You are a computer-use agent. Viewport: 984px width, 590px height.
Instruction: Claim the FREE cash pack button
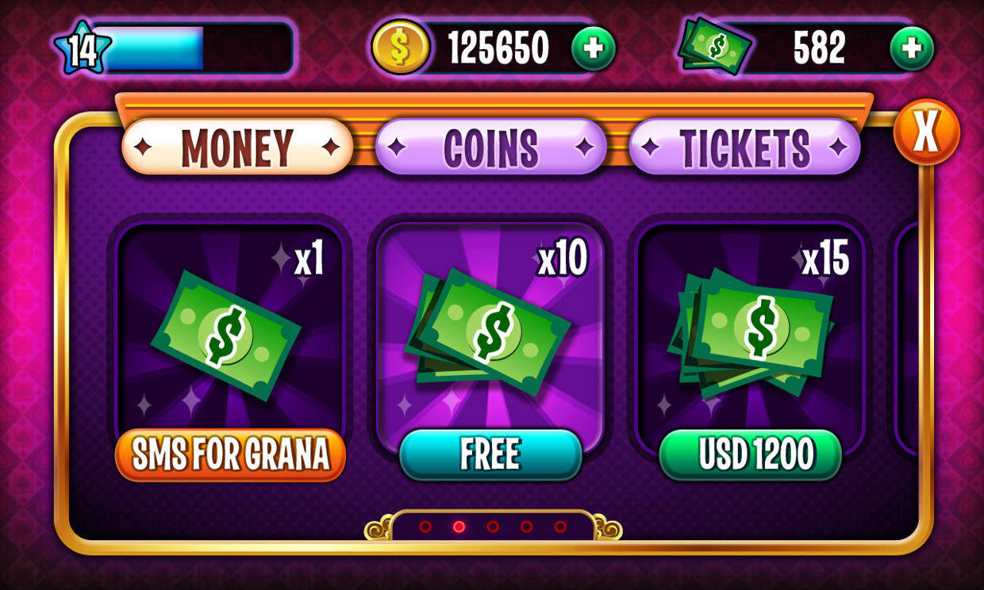490,454
